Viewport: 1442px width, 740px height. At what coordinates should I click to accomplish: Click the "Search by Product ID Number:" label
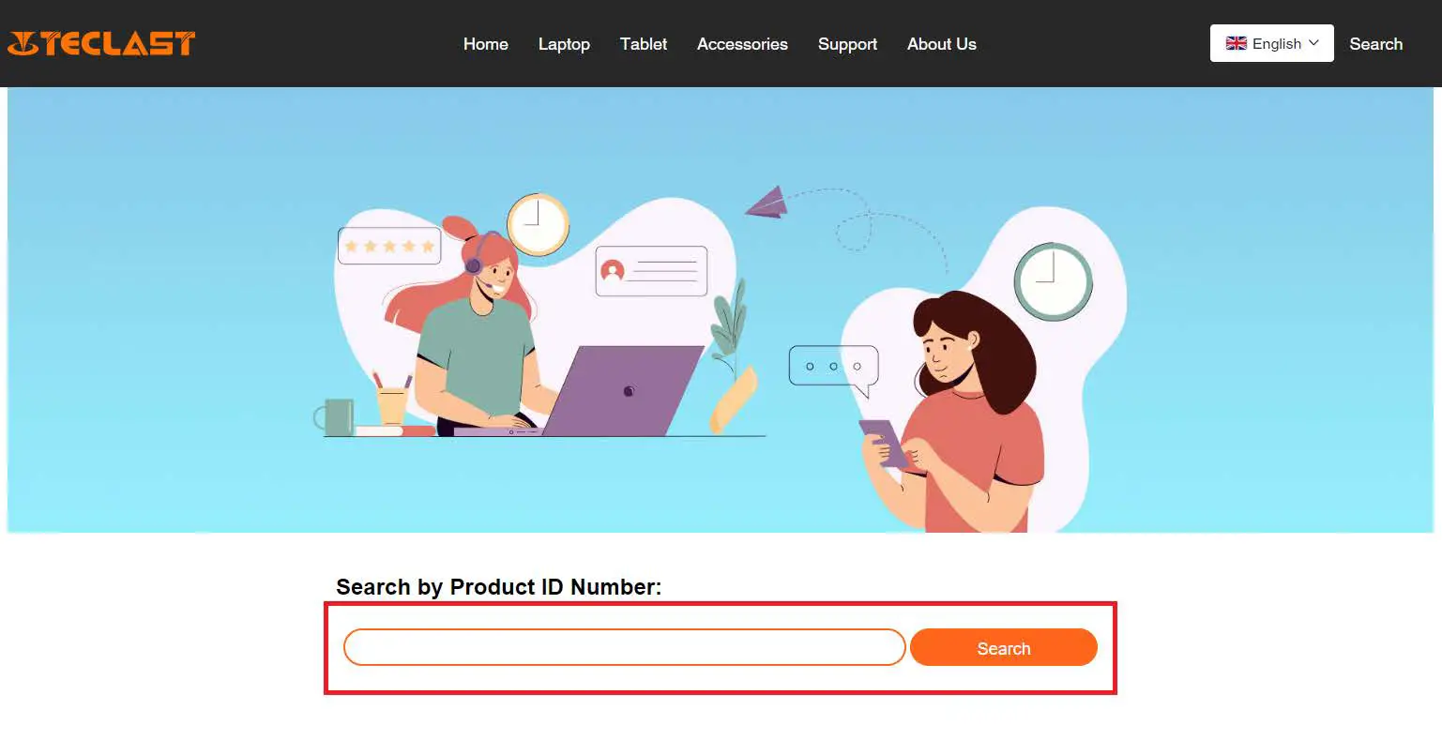pyautogui.click(x=499, y=587)
